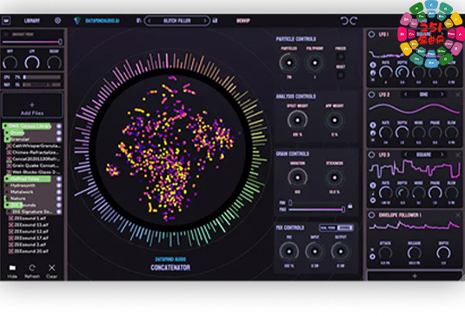Click the grain Max slider handle
The width and height of the screenshot is (465, 316).
343,209
